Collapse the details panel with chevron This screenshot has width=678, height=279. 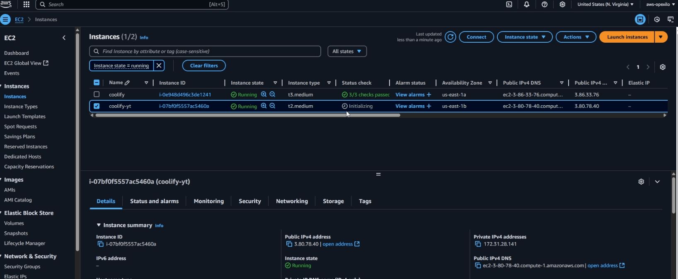pyautogui.click(x=657, y=182)
